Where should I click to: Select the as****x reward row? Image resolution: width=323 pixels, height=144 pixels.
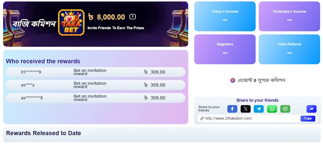[x=96, y=85]
